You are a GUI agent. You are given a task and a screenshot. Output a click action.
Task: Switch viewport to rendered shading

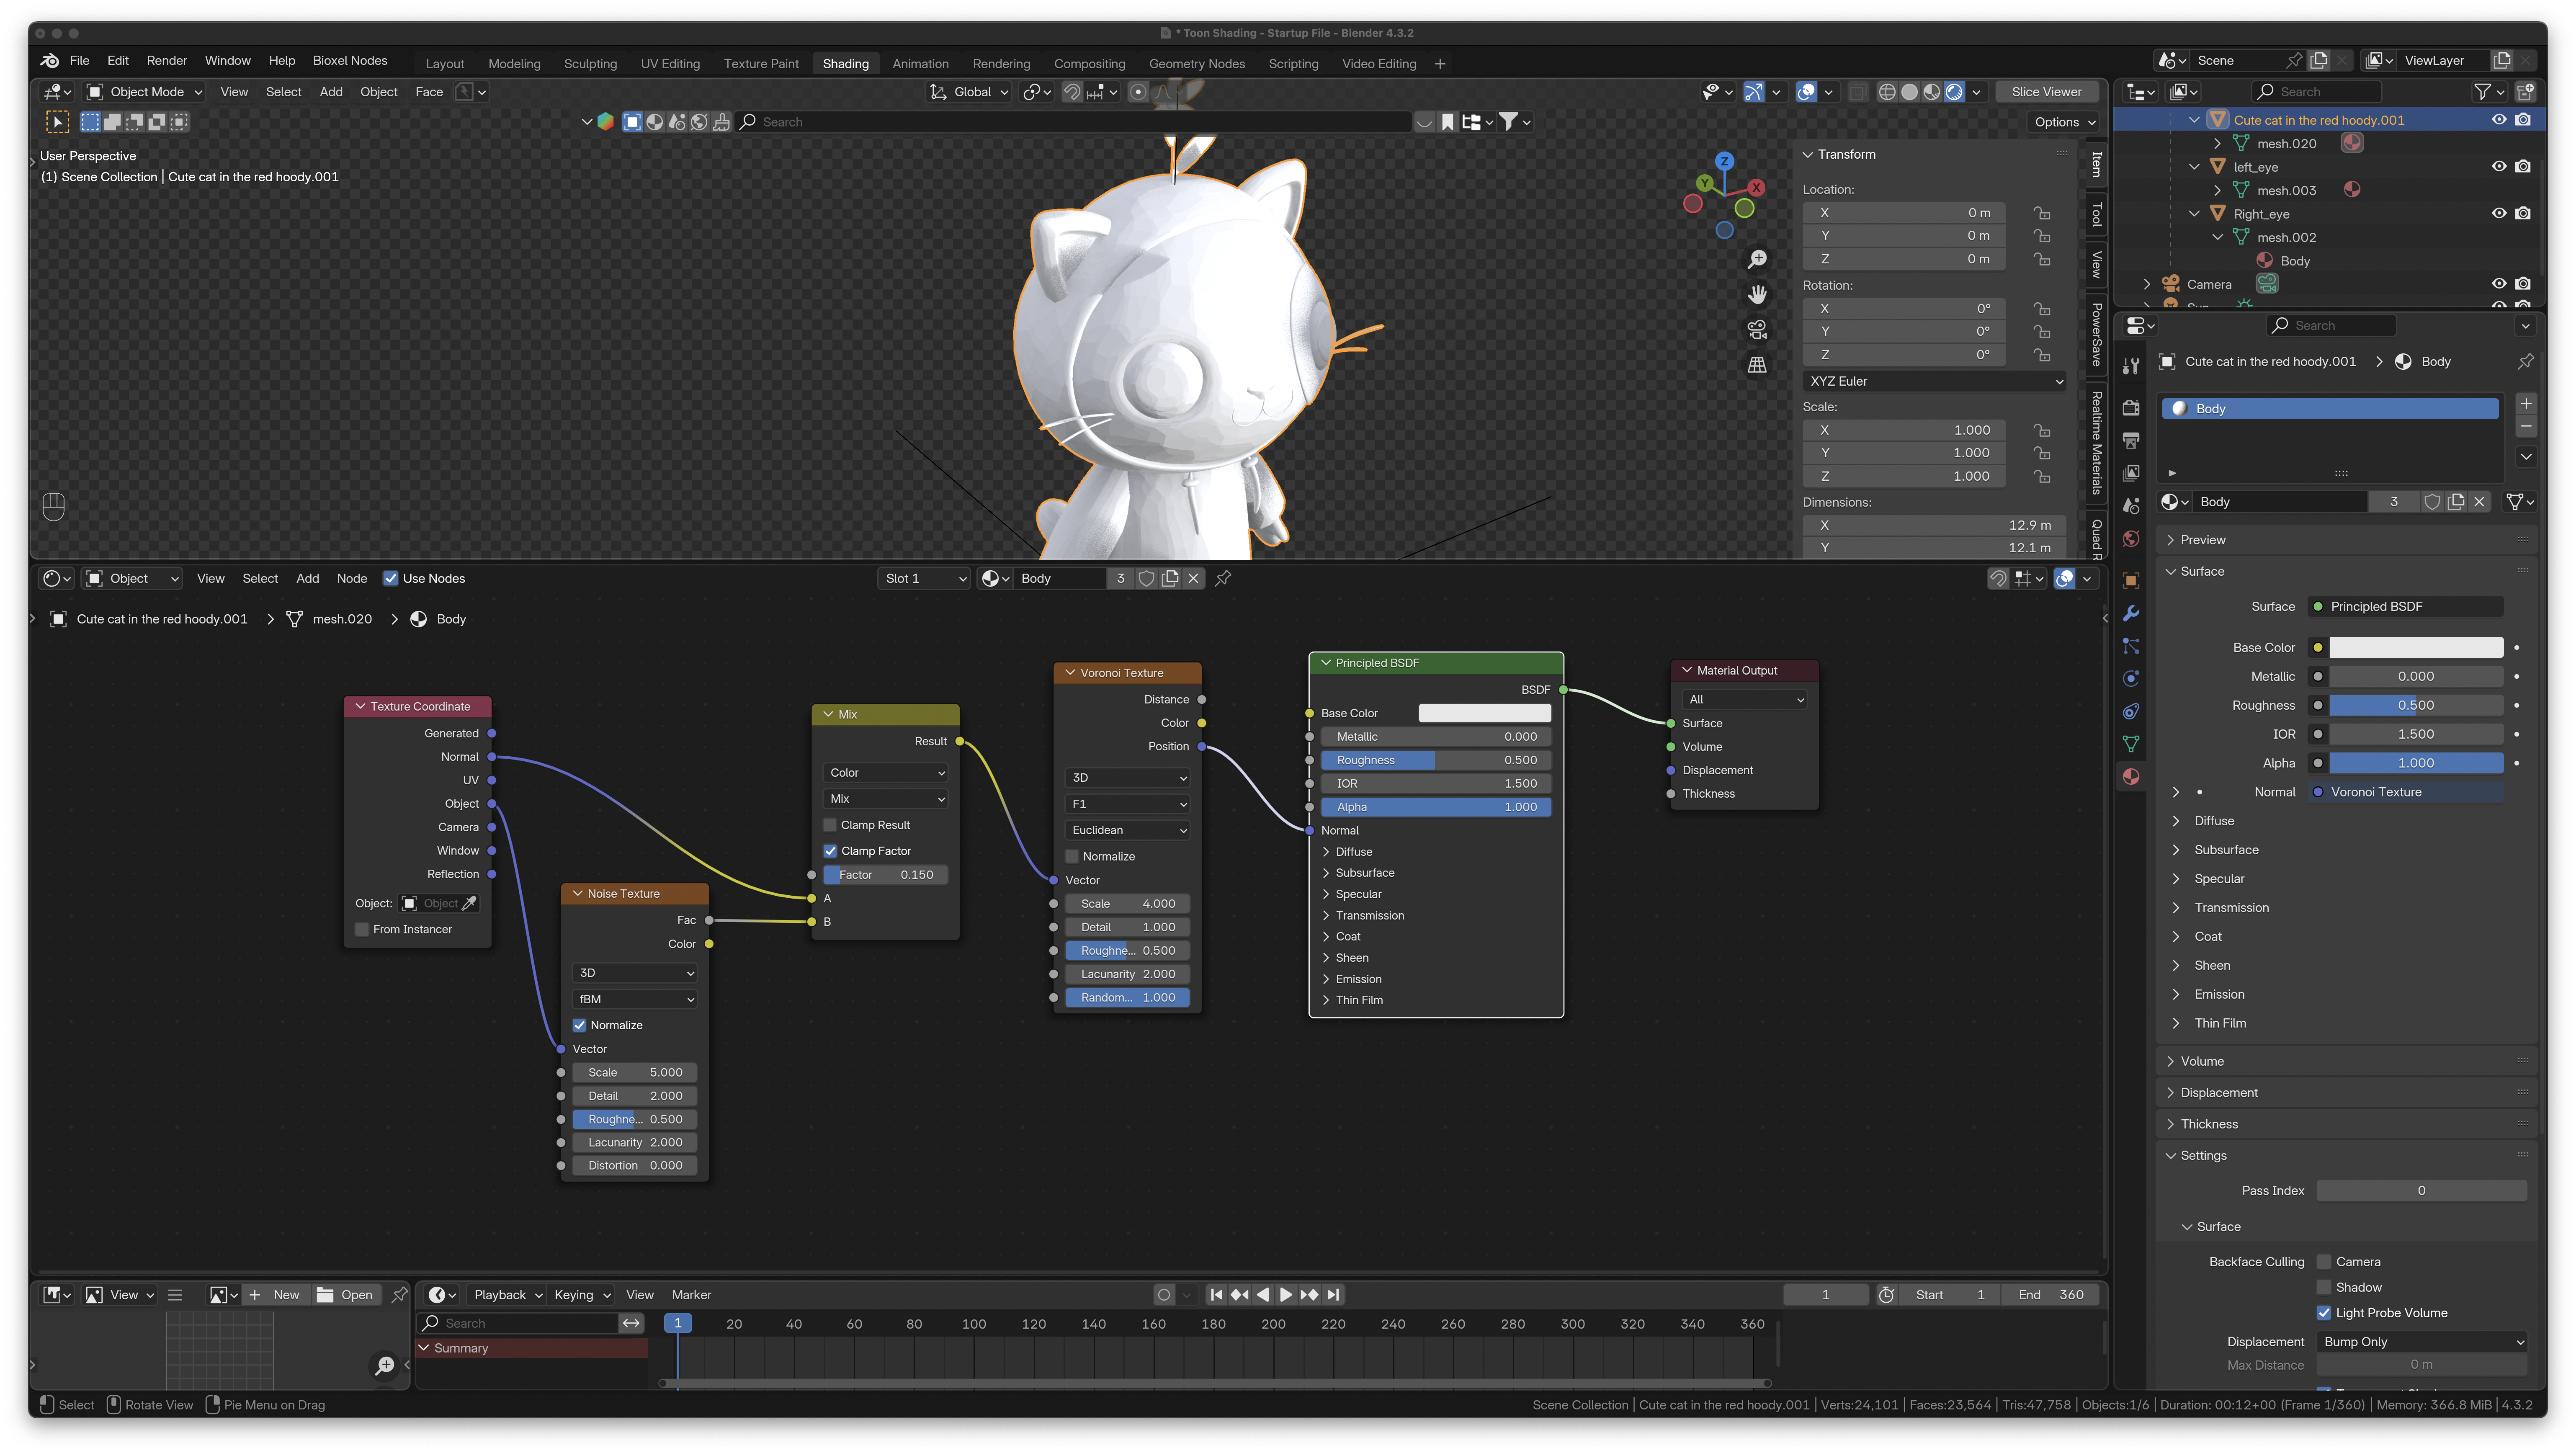click(1954, 92)
